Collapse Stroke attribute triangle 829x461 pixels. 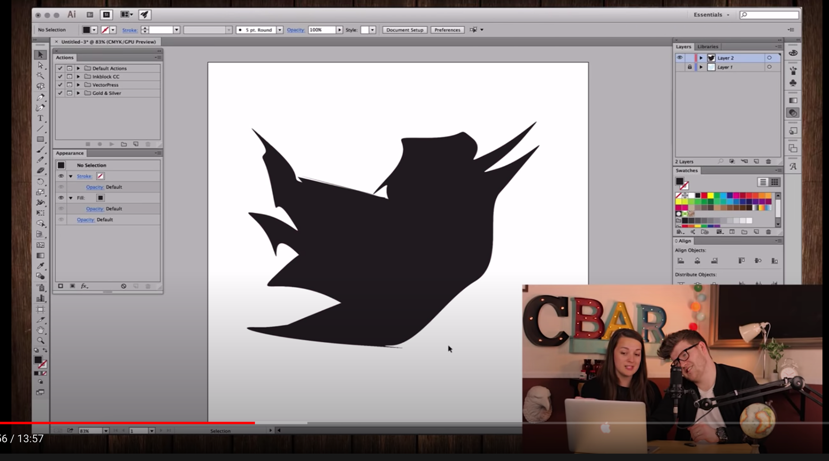coord(70,176)
